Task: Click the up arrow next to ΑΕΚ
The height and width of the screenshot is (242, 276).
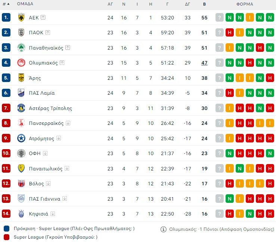Action: pyautogui.click(x=43, y=17)
